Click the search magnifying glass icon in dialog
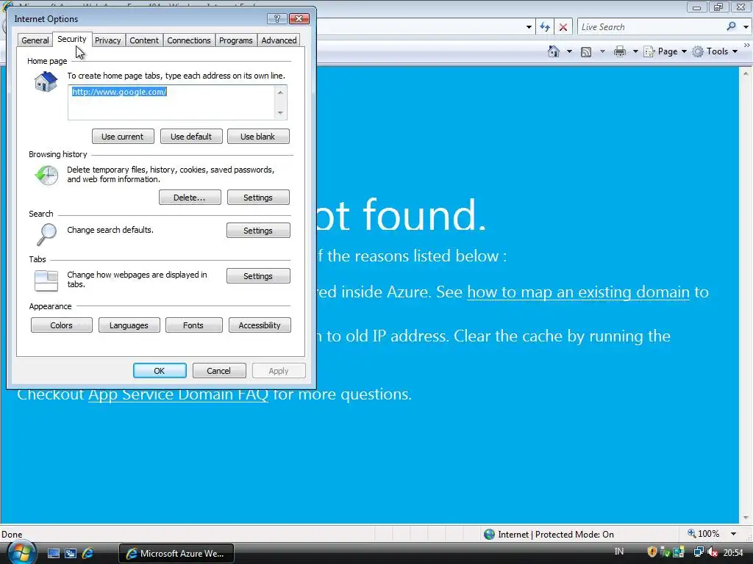This screenshot has width=753, height=564. coord(46,234)
